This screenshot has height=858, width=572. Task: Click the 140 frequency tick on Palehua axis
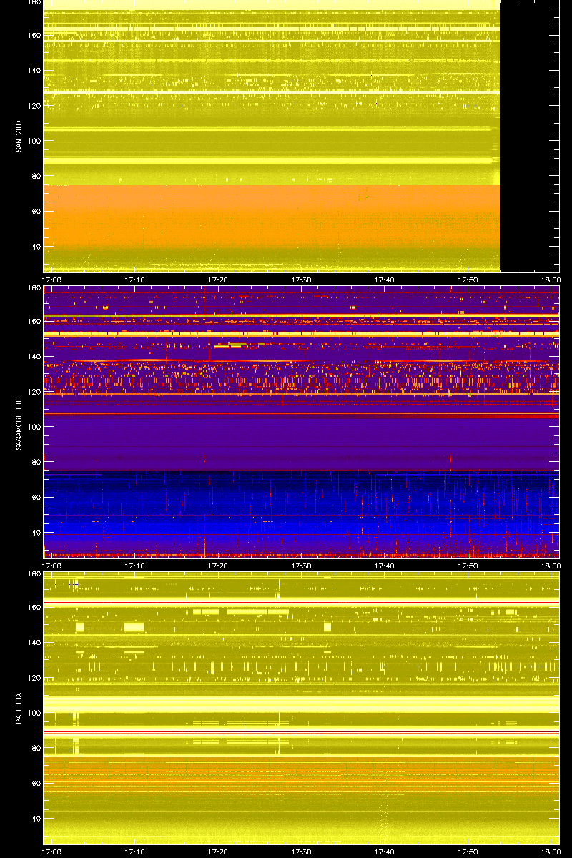point(34,642)
